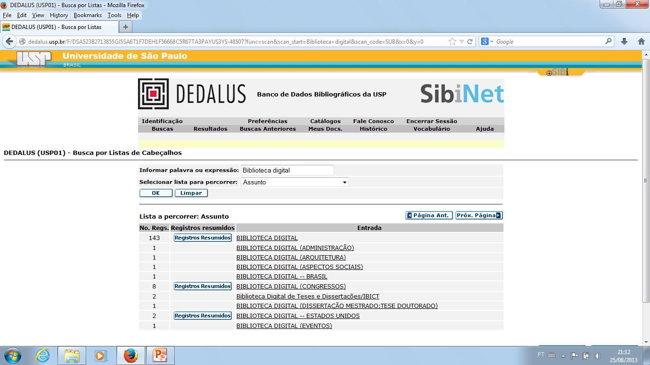Image resolution: width=650 pixels, height=365 pixels.
Task: Open Histórico link
Action: point(374,129)
